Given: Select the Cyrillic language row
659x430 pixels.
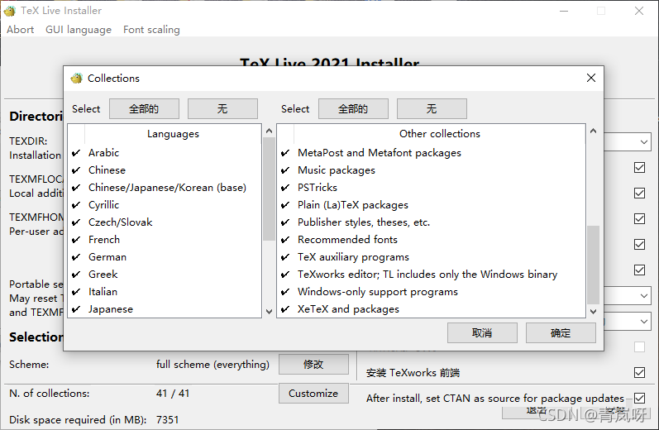Looking at the screenshot, I should [x=165, y=205].
